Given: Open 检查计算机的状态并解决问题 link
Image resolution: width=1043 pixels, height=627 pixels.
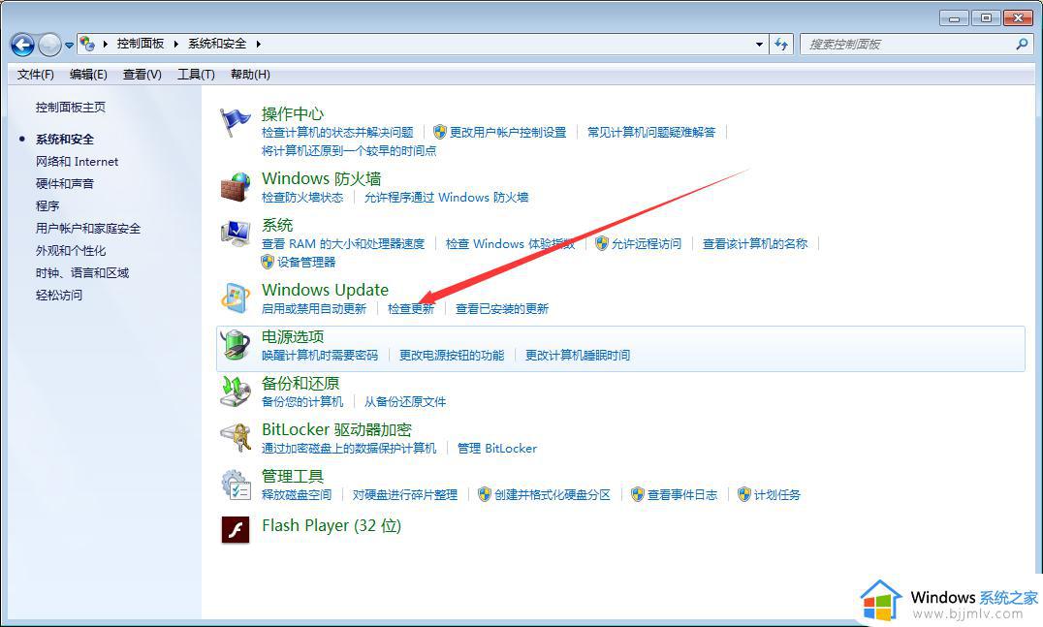Looking at the screenshot, I should pyautogui.click(x=337, y=132).
